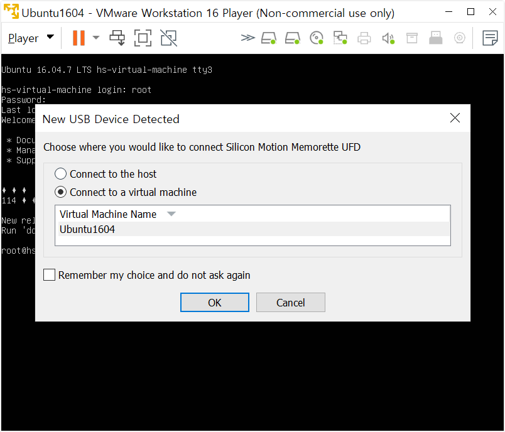The image size is (505, 432).
Task: Toggle the Unity mode icon
Action: pyautogui.click(x=168, y=38)
